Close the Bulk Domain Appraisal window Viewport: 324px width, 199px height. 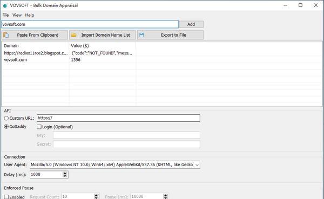pyautogui.click(x=316, y=5)
